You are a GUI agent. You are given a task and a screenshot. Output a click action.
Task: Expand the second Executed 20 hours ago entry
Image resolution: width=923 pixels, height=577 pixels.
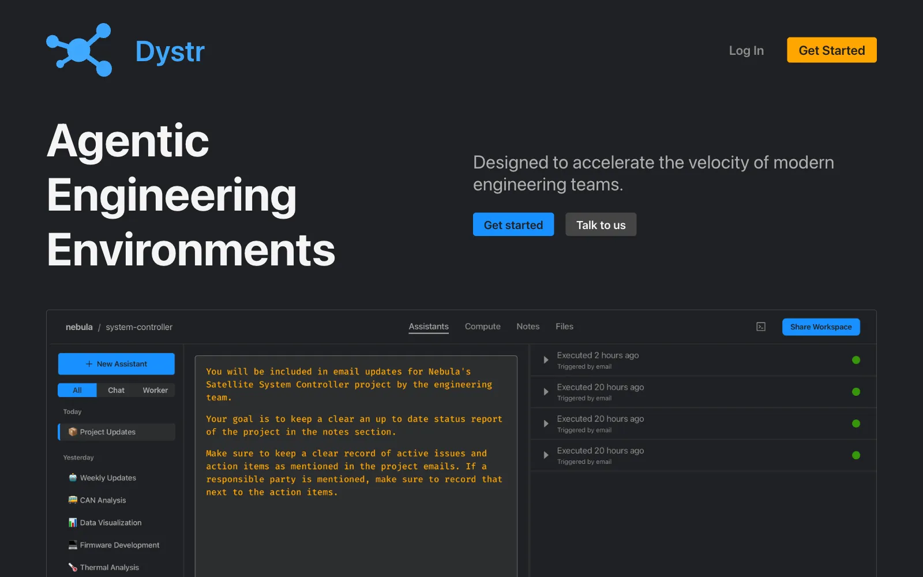[546, 392]
